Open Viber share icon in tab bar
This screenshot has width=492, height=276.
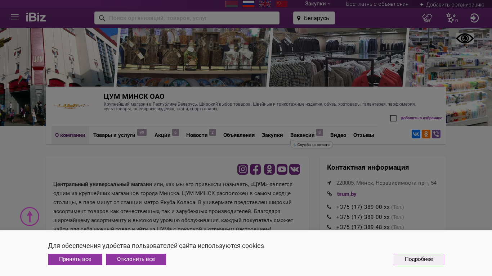click(x=436, y=134)
